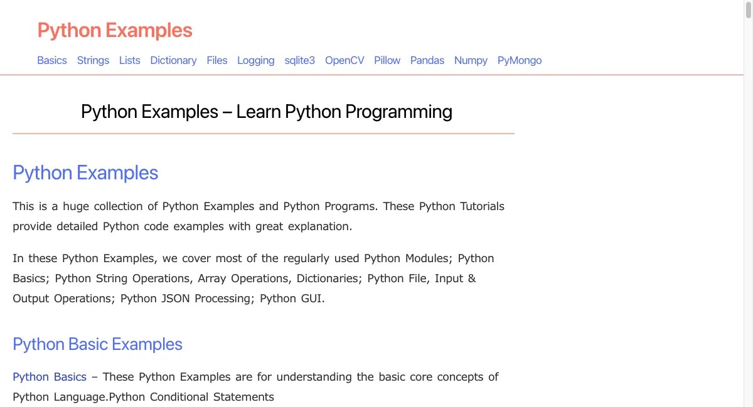Open the Python Basic Examples heading

pos(97,344)
